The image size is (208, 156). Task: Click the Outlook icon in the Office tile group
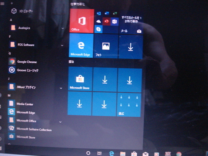[x=99, y=13]
